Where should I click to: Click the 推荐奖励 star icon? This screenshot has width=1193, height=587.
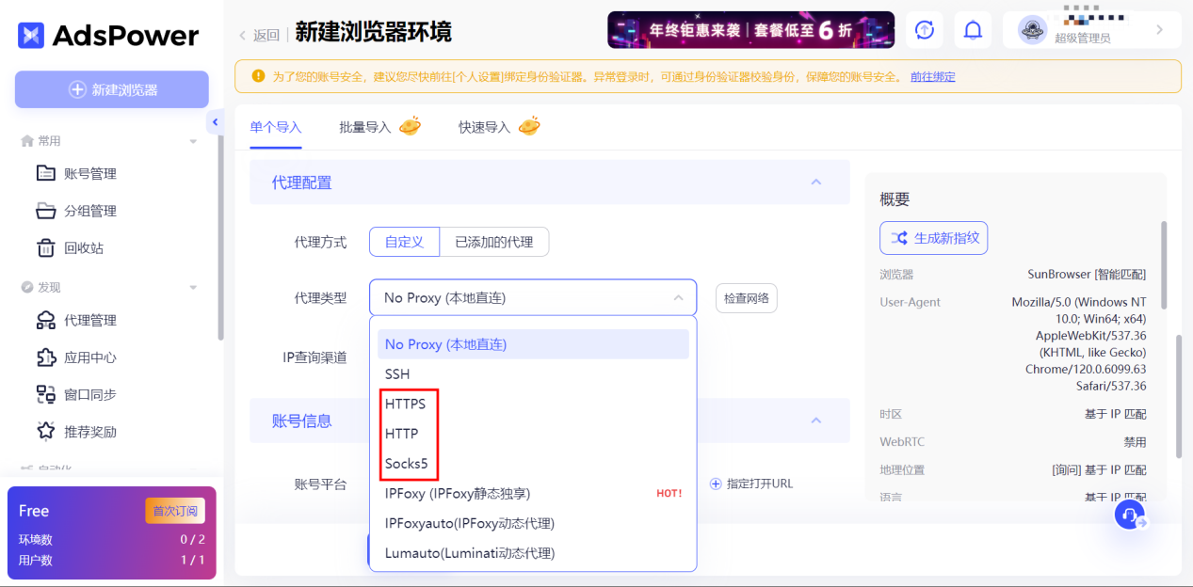45,432
